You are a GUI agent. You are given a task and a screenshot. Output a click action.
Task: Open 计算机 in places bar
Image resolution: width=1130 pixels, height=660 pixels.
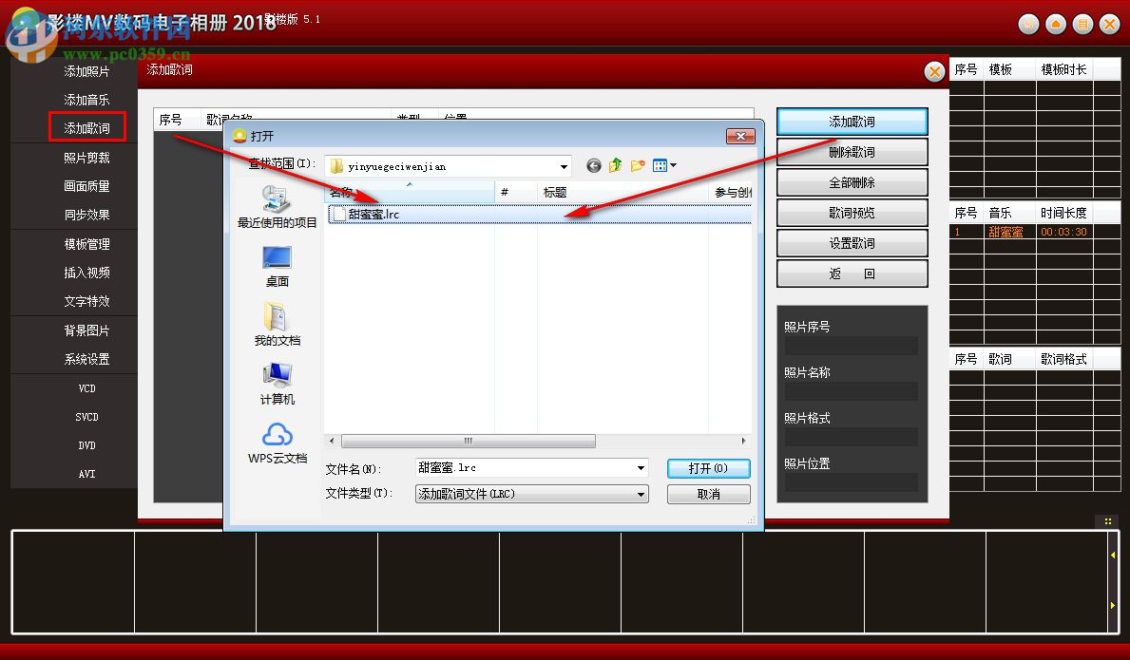pyautogui.click(x=277, y=384)
